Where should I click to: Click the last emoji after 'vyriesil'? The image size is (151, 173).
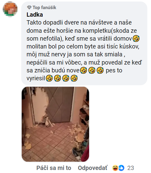point(74,78)
